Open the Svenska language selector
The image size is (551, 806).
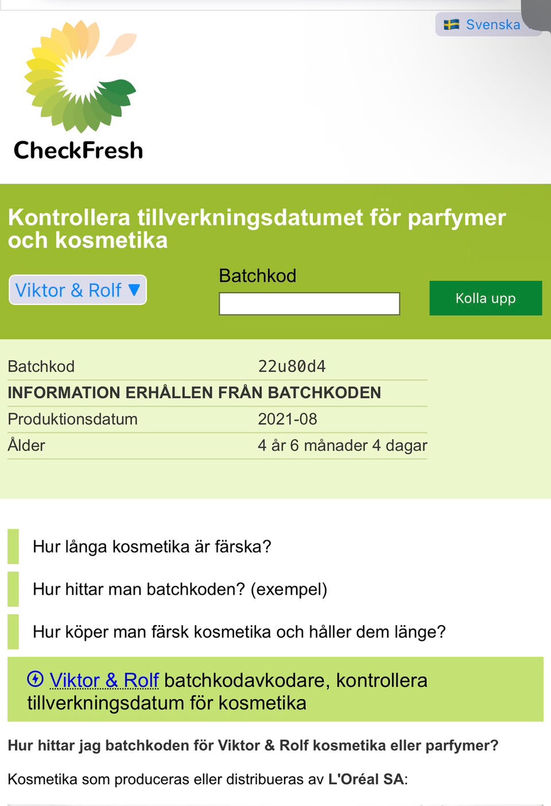click(492, 25)
